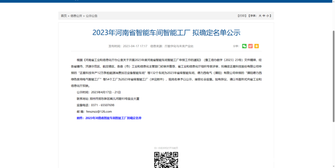The width and height of the screenshot is (335, 168).
Task: Click the phone number 0371 - 65507698
Action: [103, 105]
